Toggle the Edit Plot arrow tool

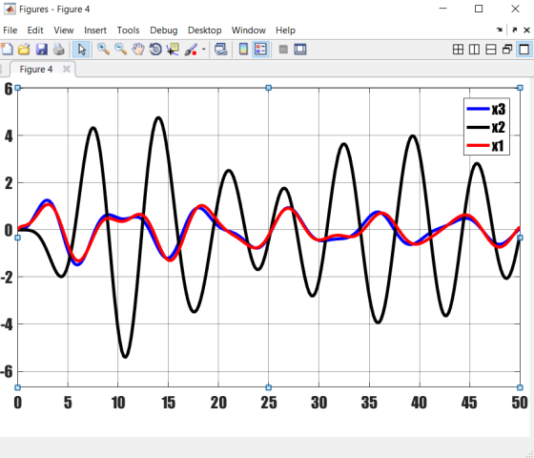81,50
